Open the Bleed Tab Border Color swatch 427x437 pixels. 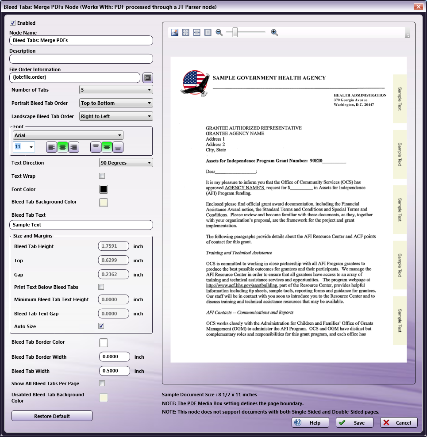click(x=104, y=343)
